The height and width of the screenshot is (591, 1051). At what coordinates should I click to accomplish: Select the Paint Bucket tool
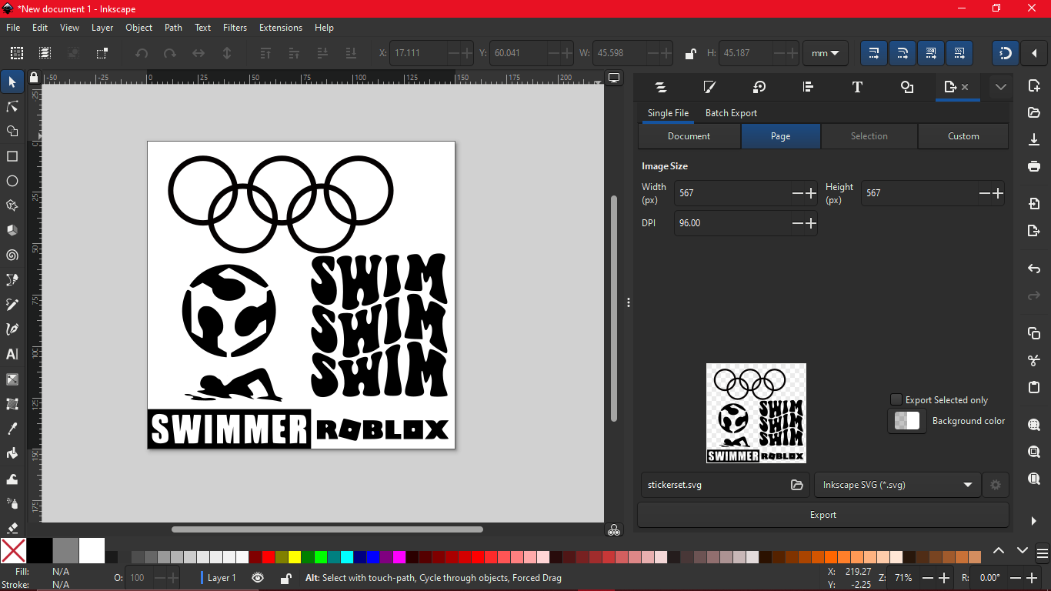(12, 453)
